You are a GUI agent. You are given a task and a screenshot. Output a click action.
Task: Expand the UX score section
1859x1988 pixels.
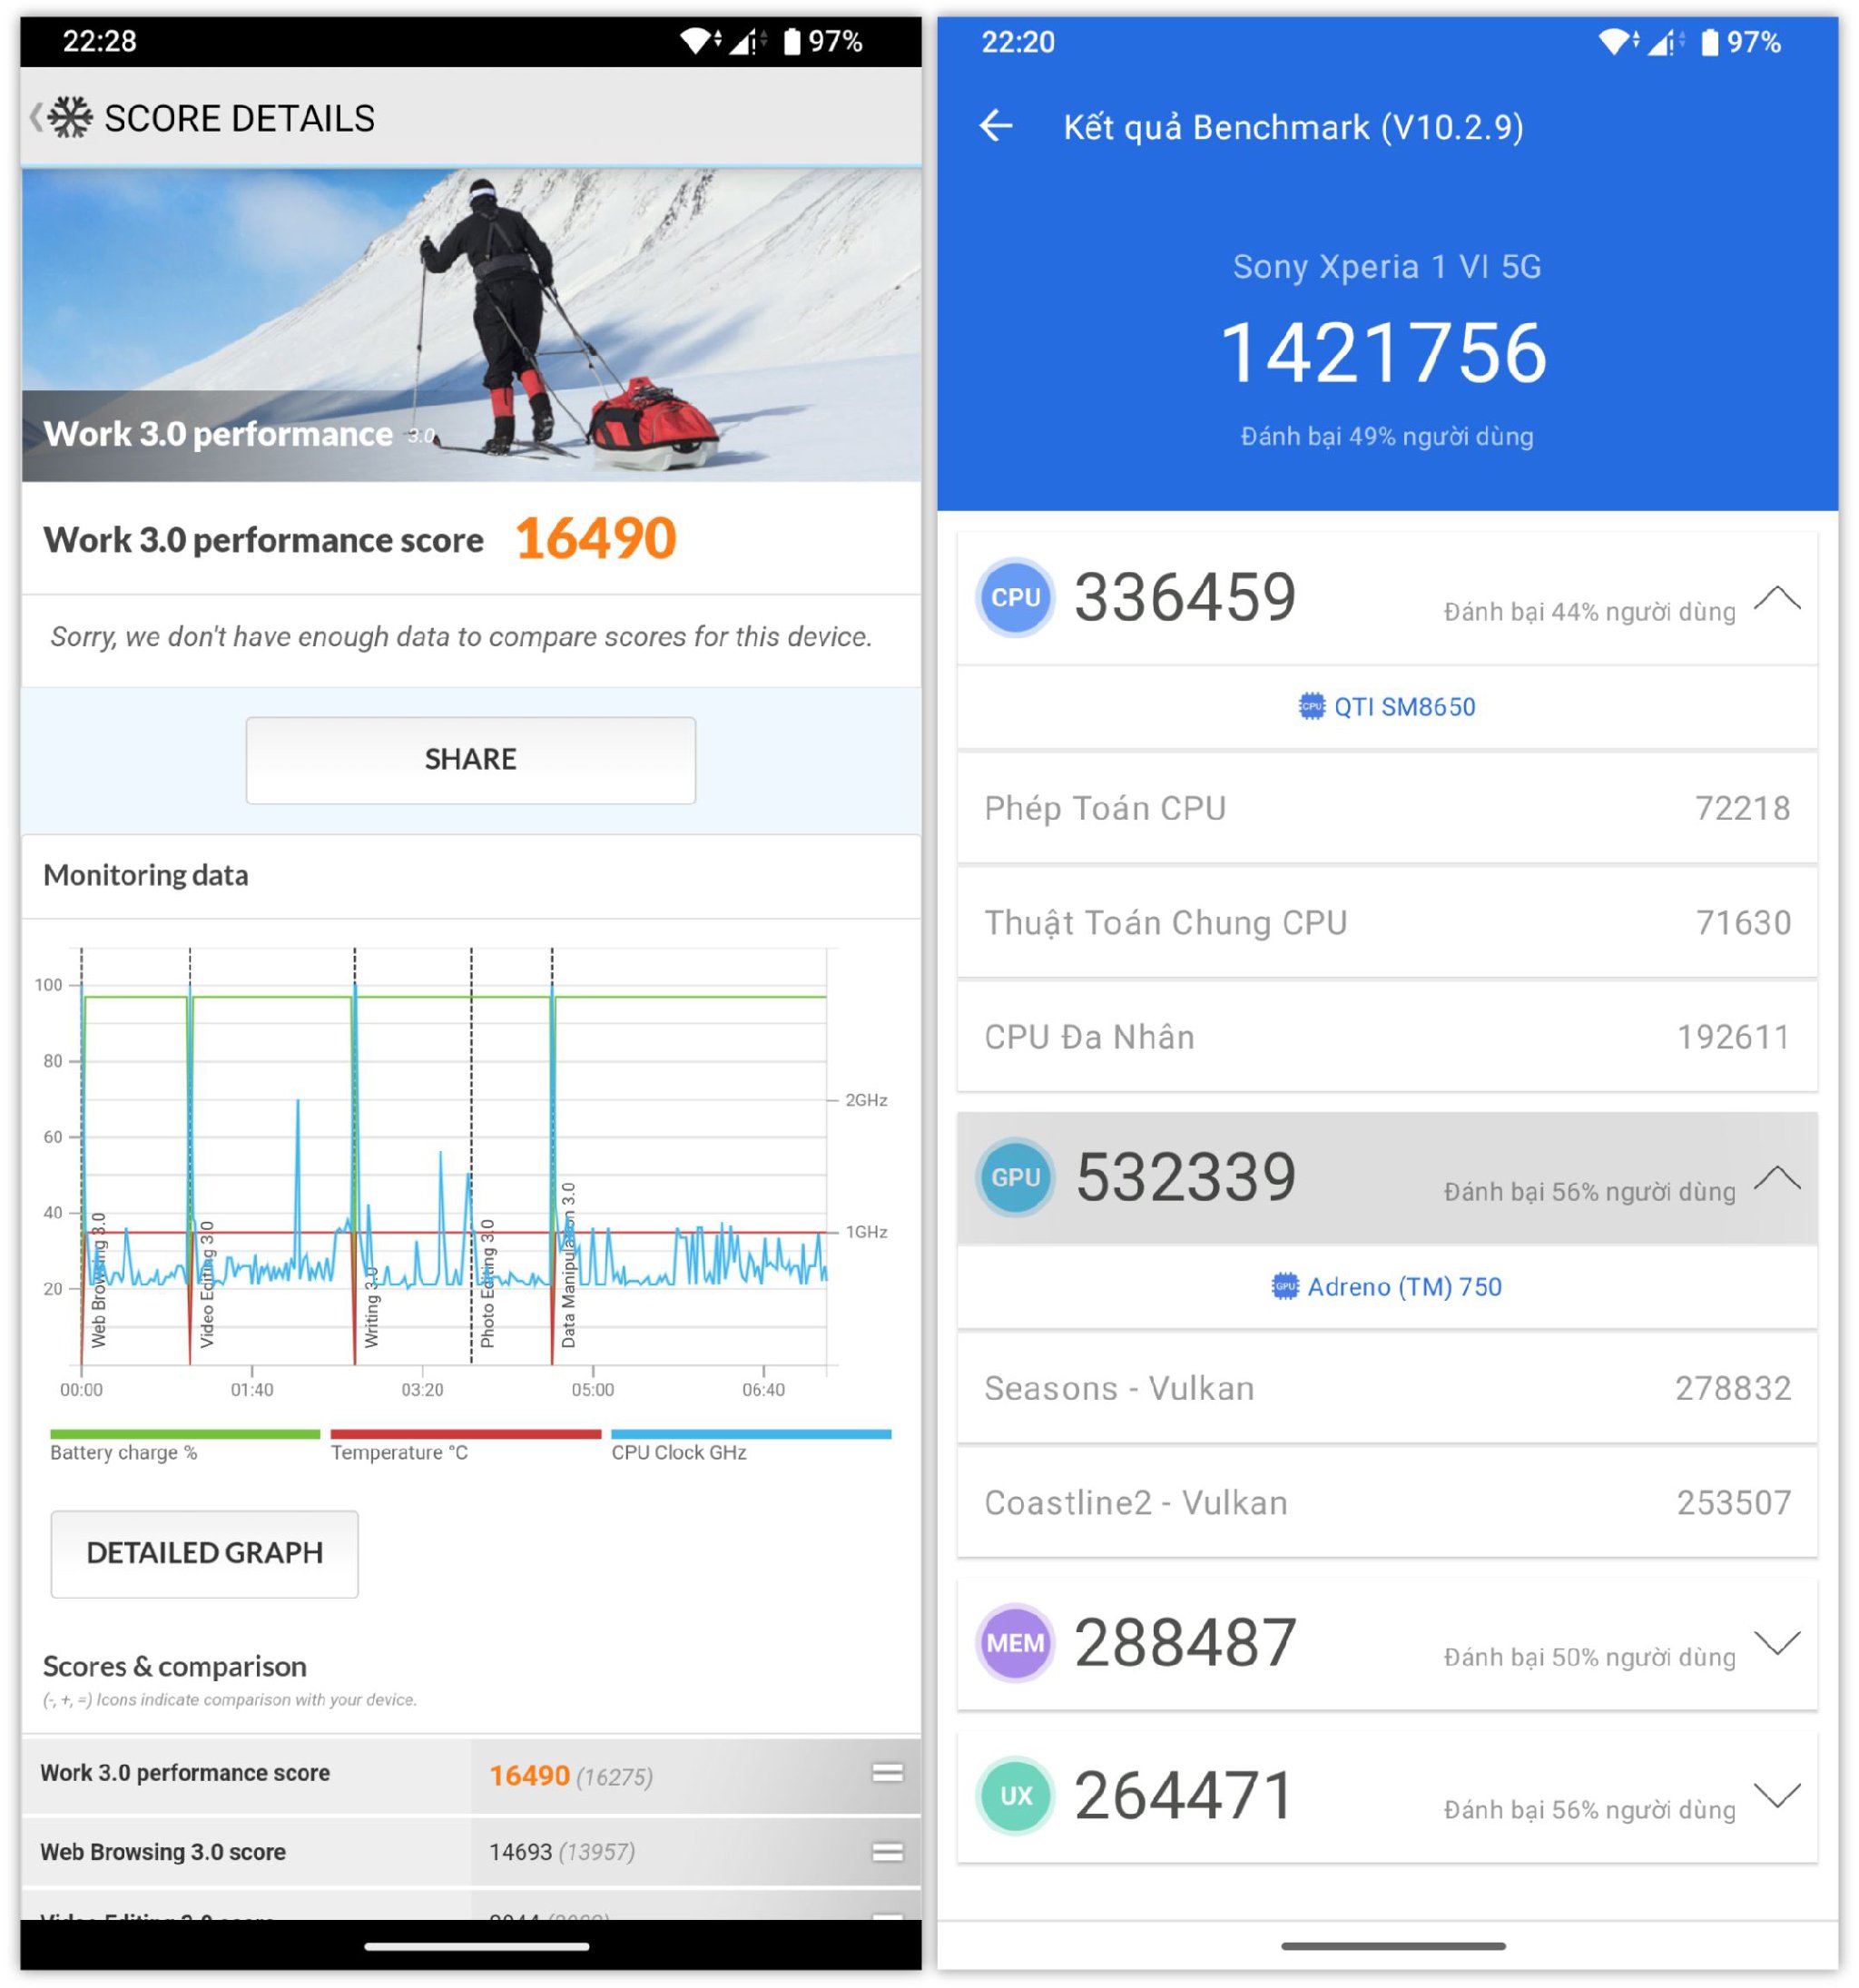click(x=1777, y=1796)
